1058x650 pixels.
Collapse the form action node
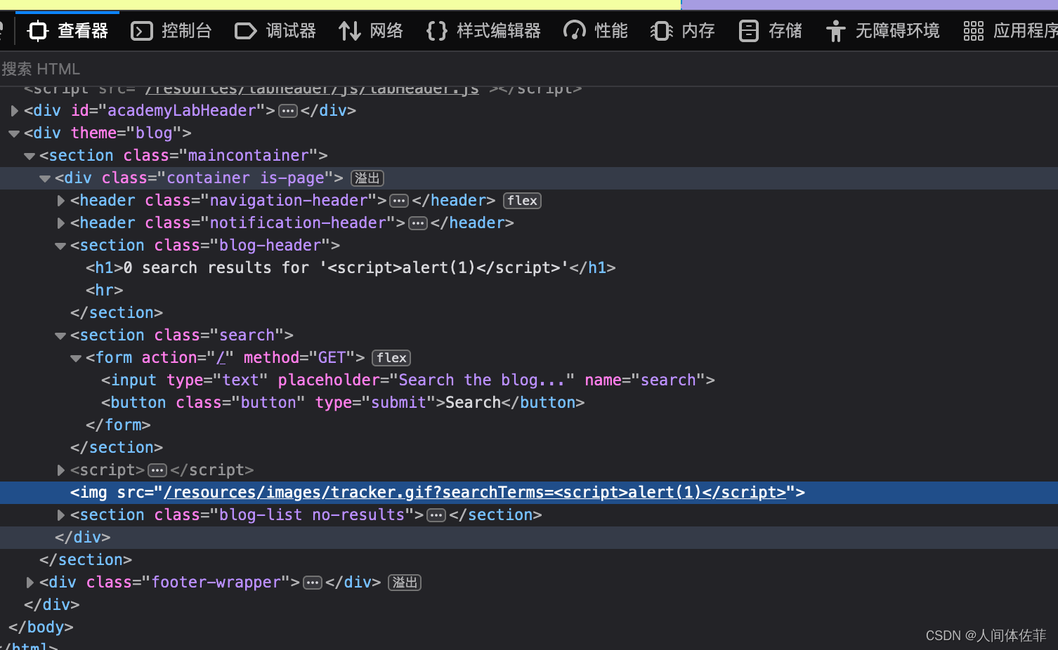76,358
